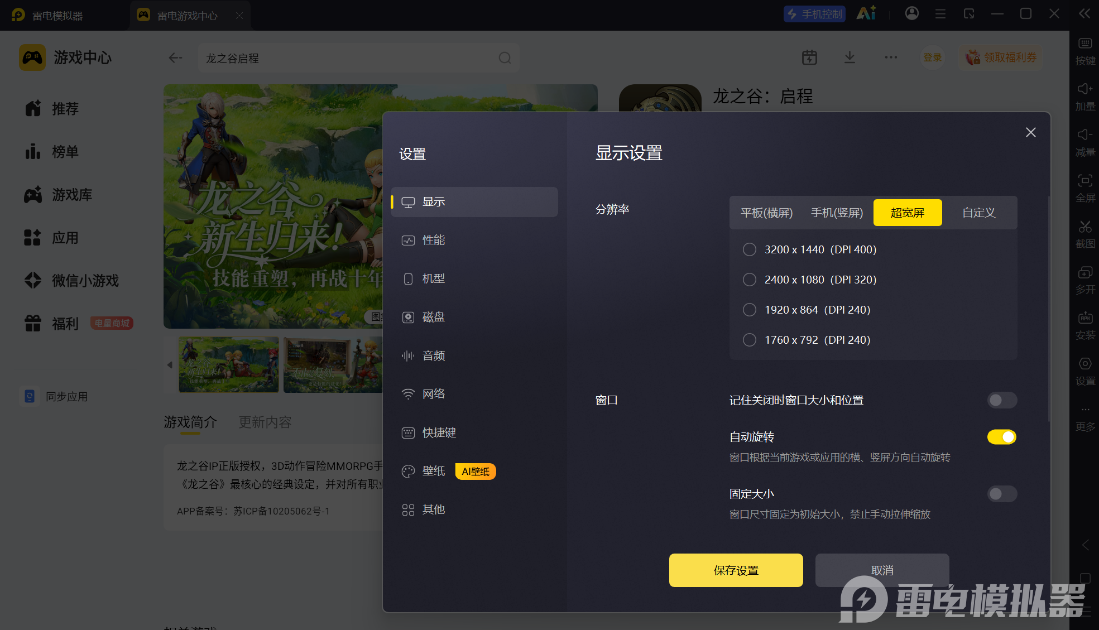Click the search magnifier icon
The height and width of the screenshot is (630, 1099).
click(505, 58)
